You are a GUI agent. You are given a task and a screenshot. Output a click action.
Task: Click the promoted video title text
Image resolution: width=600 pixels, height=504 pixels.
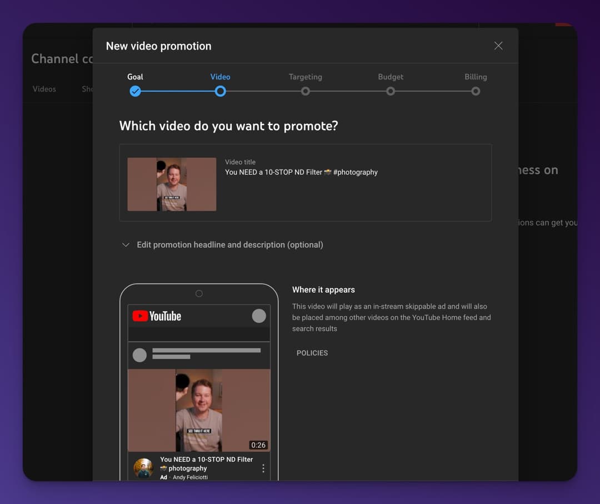tap(301, 172)
